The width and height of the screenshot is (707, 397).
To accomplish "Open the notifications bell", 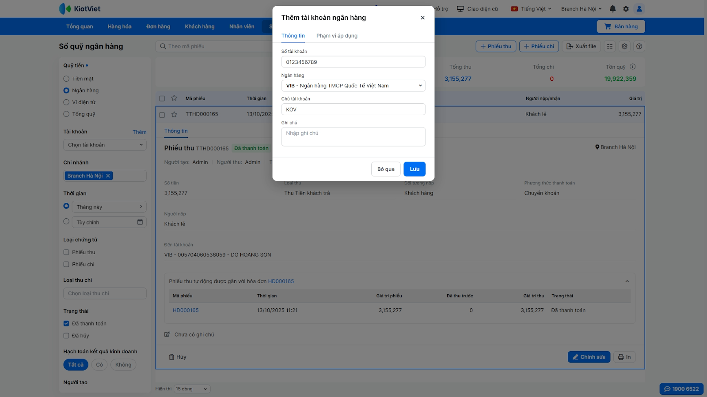I will 612,9.
